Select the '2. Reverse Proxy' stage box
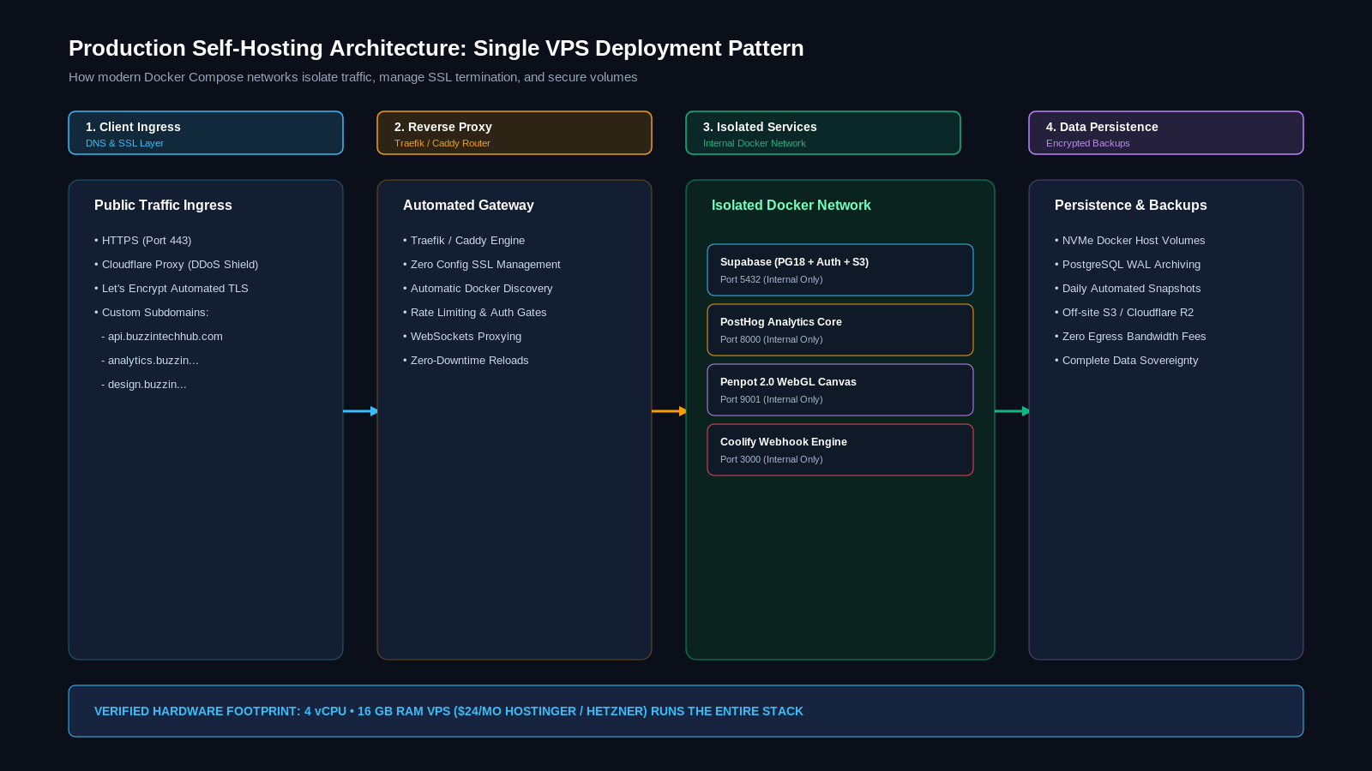The height and width of the screenshot is (771, 1372). click(x=514, y=133)
